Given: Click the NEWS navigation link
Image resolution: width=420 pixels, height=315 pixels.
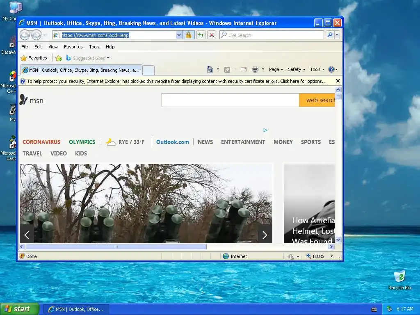Looking at the screenshot, I should 205,142.
